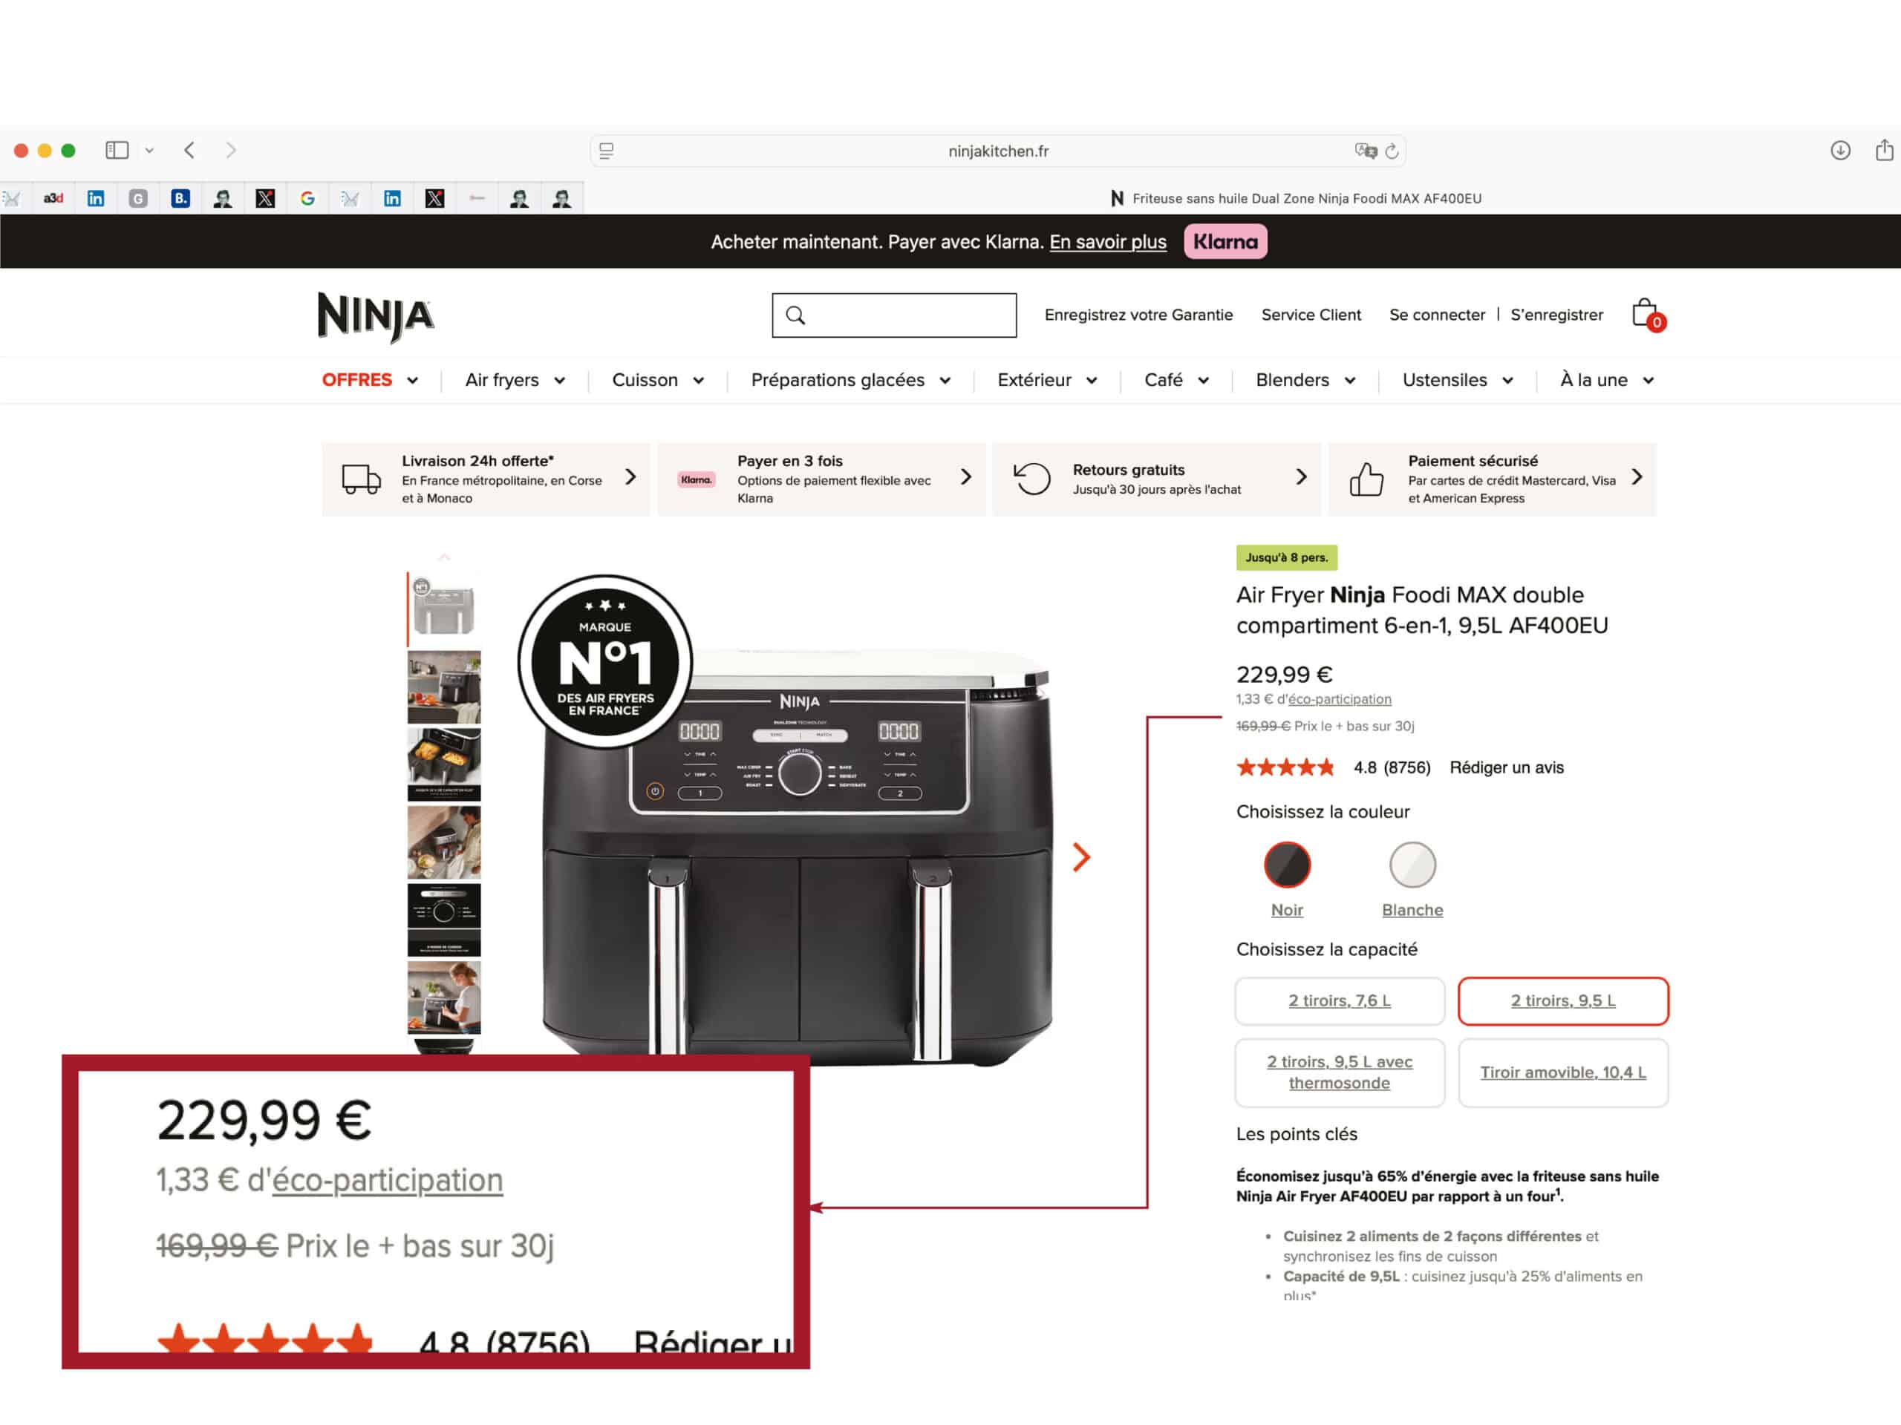Click the En savoir plus Klarna link

coord(1107,242)
